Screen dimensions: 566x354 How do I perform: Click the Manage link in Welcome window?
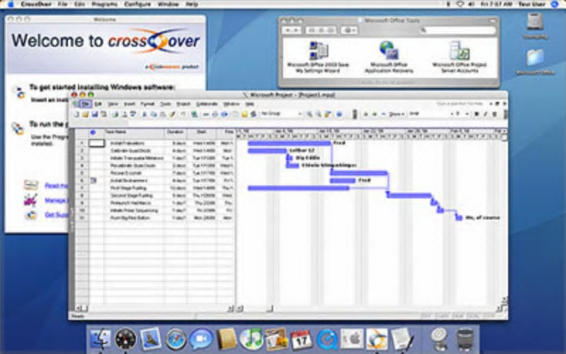[56, 201]
